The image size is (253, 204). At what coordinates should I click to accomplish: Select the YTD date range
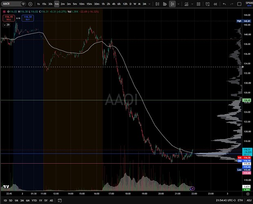(x=34, y=200)
